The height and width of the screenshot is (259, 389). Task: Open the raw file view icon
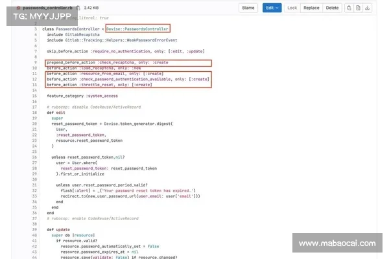pos(359,8)
